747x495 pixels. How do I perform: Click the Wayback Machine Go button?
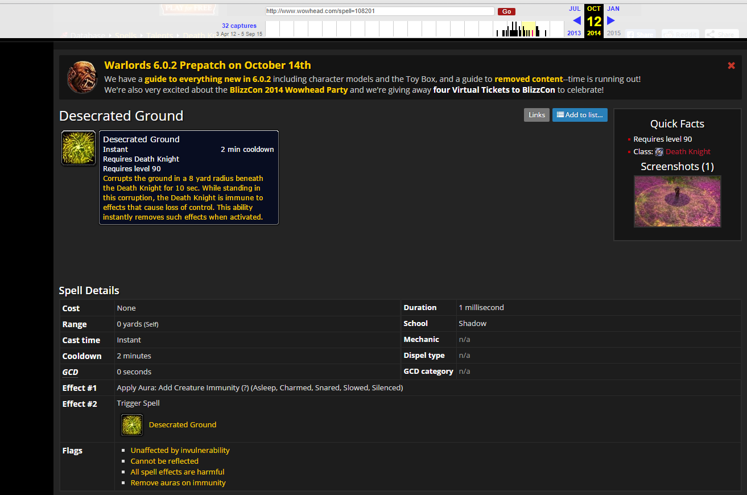[x=506, y=11]
